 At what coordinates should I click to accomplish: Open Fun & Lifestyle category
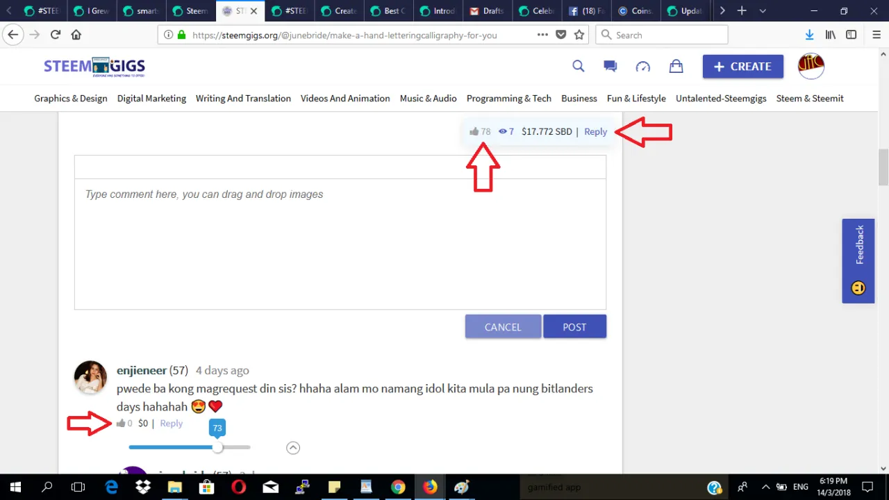pos(636,99)
